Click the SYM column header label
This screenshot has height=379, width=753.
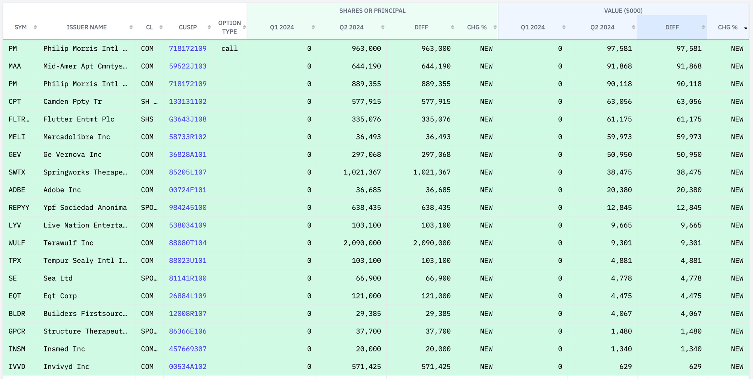[21, 27]
